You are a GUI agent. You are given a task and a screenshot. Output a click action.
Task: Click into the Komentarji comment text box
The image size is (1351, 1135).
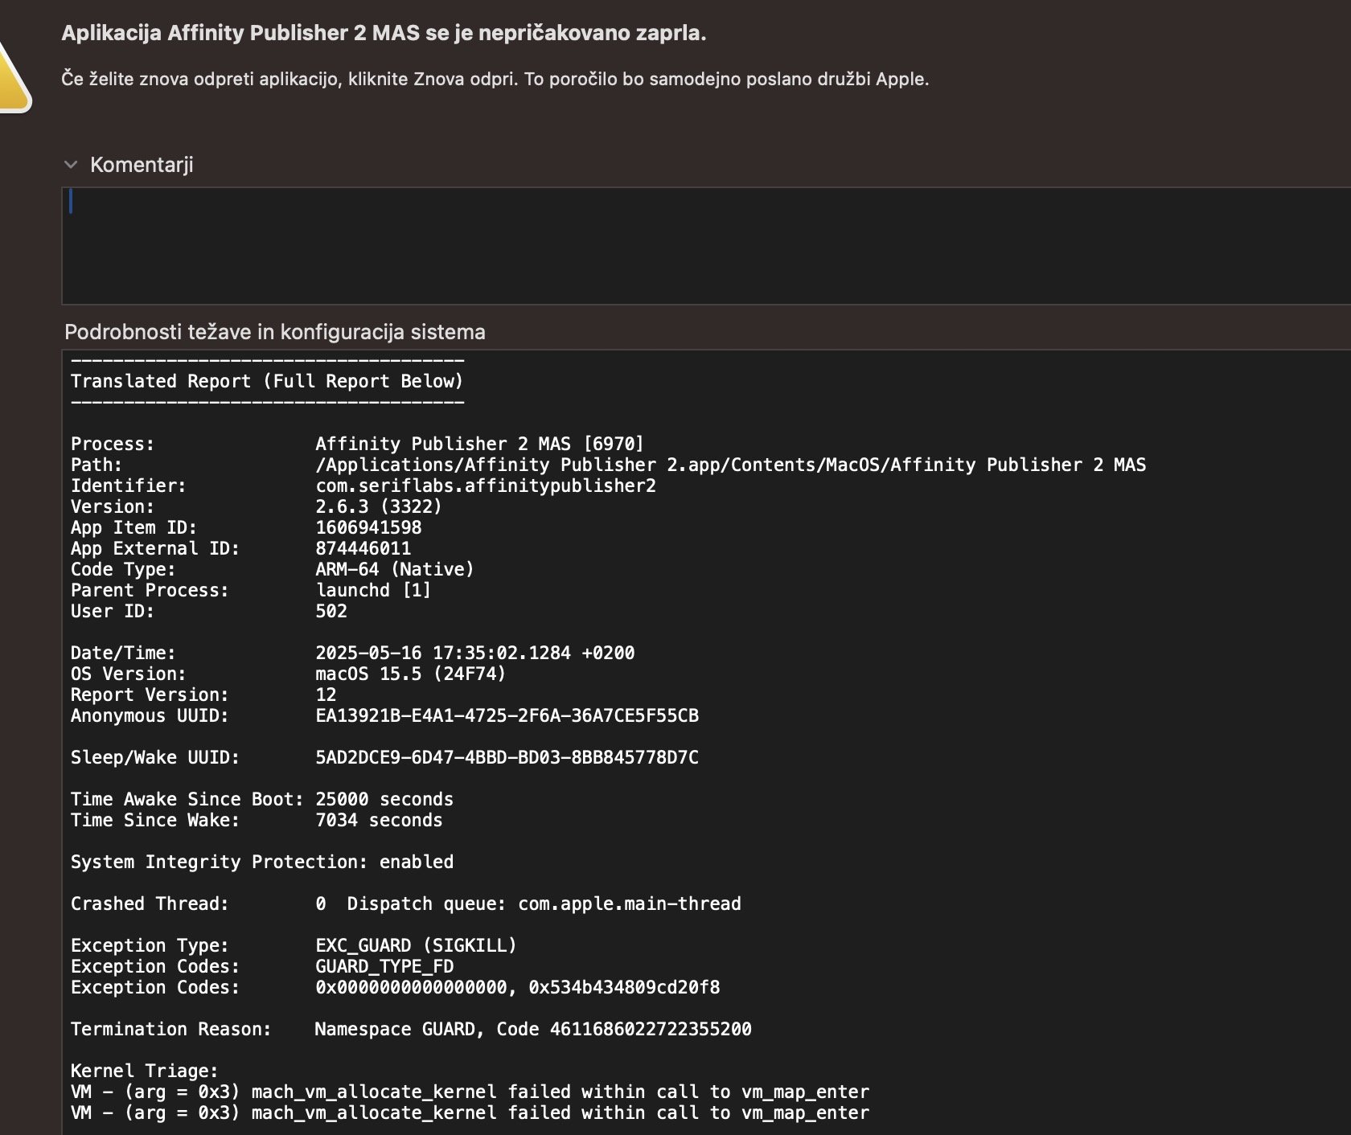[706, 246]
